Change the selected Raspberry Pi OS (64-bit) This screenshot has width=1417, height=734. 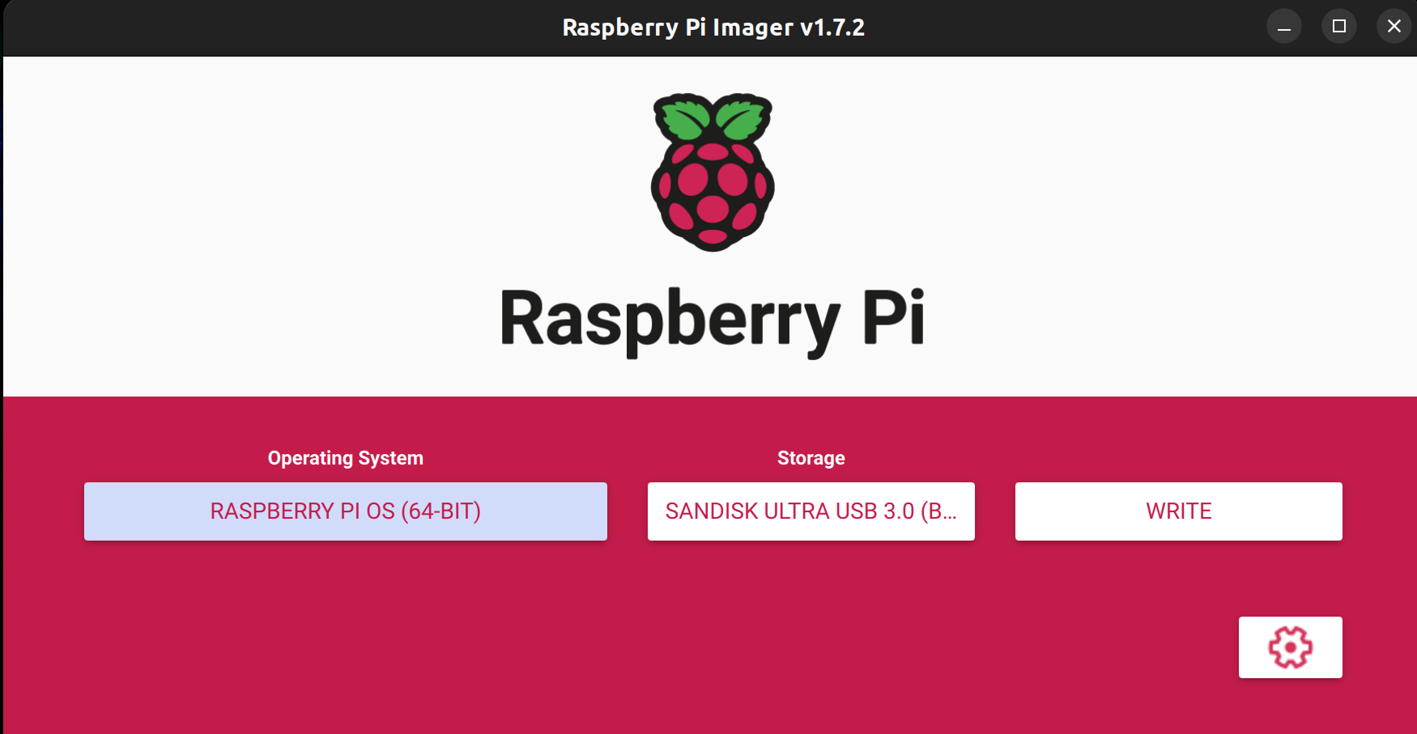[x=345, y=511]
